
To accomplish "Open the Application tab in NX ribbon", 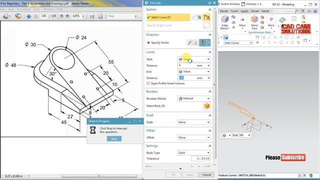I will (244, 11).
